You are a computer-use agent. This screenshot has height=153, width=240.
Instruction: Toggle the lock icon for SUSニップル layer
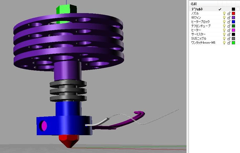point(229,39)
